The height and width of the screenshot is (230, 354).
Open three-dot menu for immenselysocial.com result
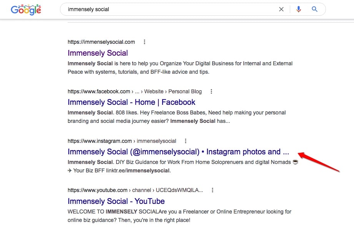(145, 42)
